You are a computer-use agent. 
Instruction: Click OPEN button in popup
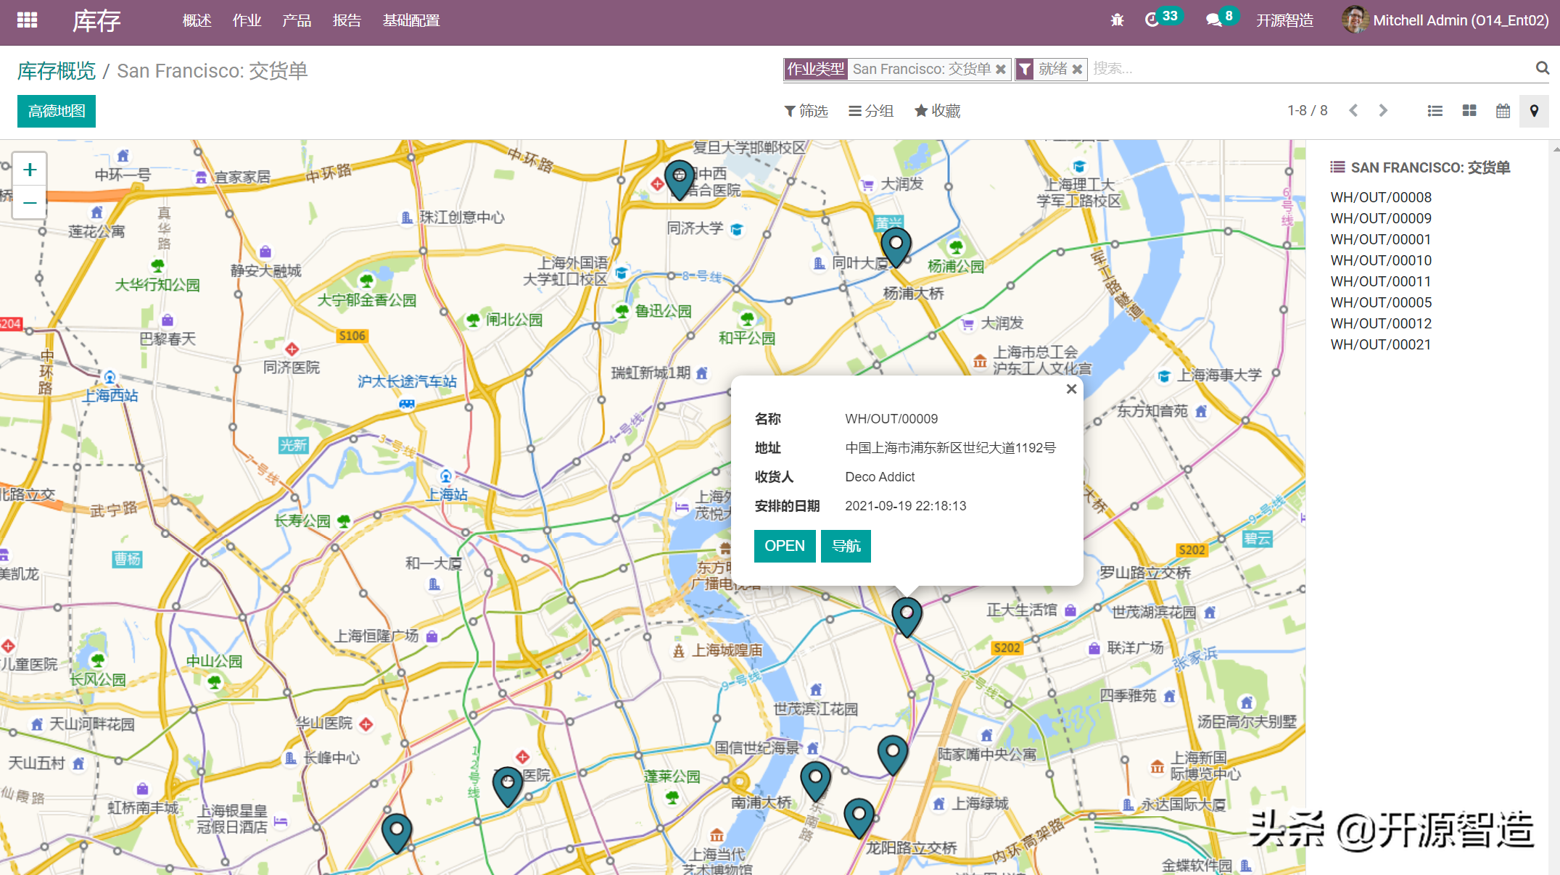(x=785, y=546)
